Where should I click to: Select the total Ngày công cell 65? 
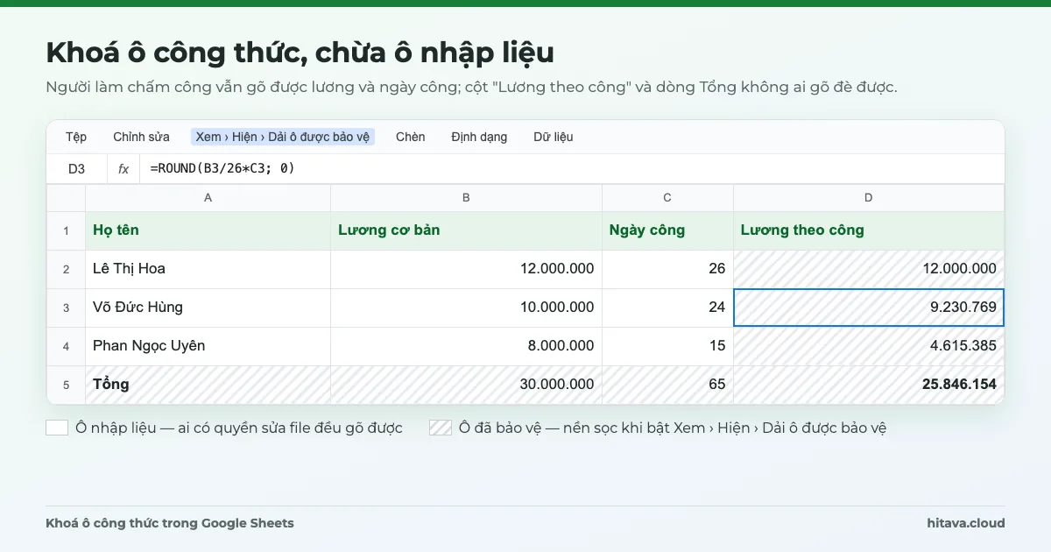[x=667, y=385]
